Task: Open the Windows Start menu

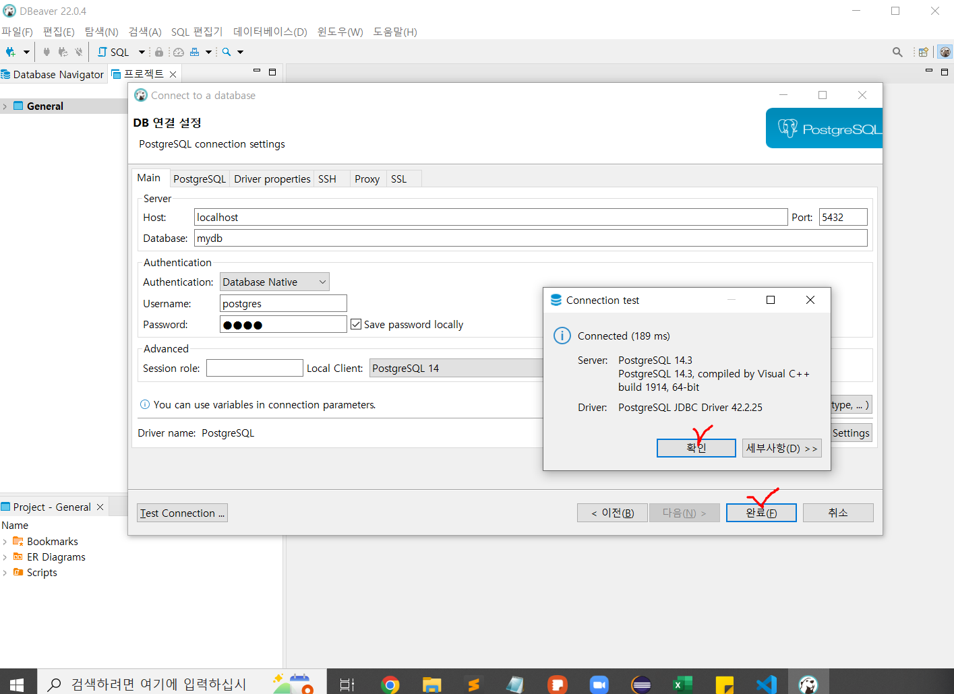Action: 17,684
